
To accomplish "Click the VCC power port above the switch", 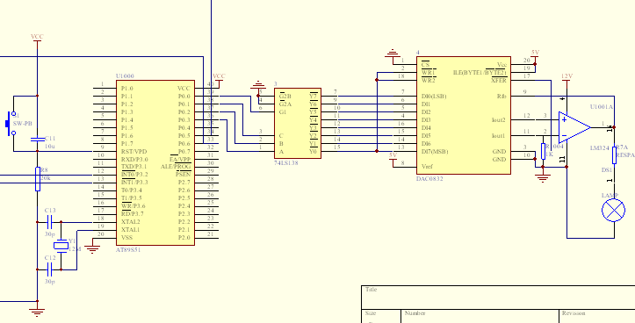I will [x=37, y=41].
